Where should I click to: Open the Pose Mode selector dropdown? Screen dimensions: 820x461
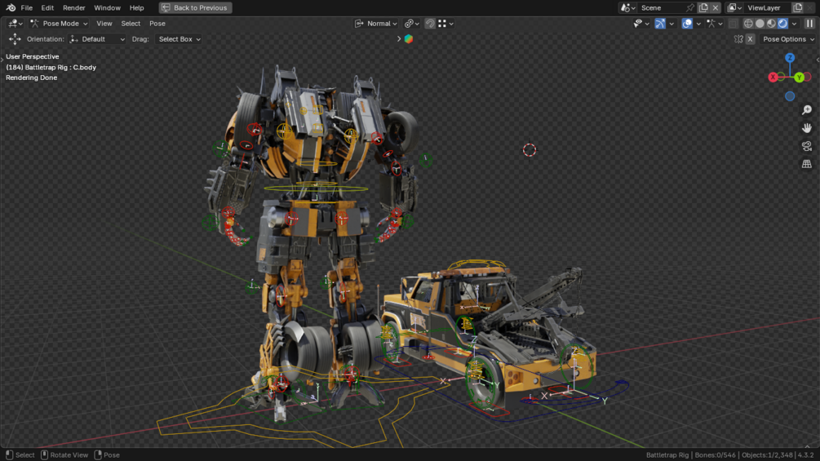[x=59, y=24]
